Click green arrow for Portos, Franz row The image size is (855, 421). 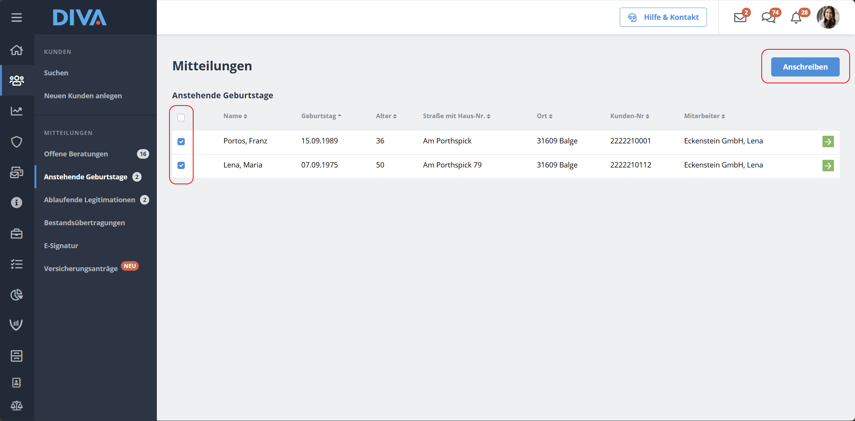pos(828,141)
